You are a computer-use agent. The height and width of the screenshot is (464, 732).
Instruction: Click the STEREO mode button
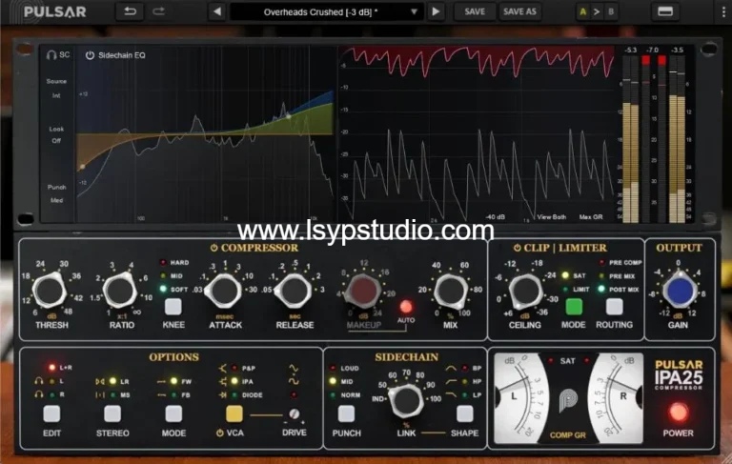(112, 414)
